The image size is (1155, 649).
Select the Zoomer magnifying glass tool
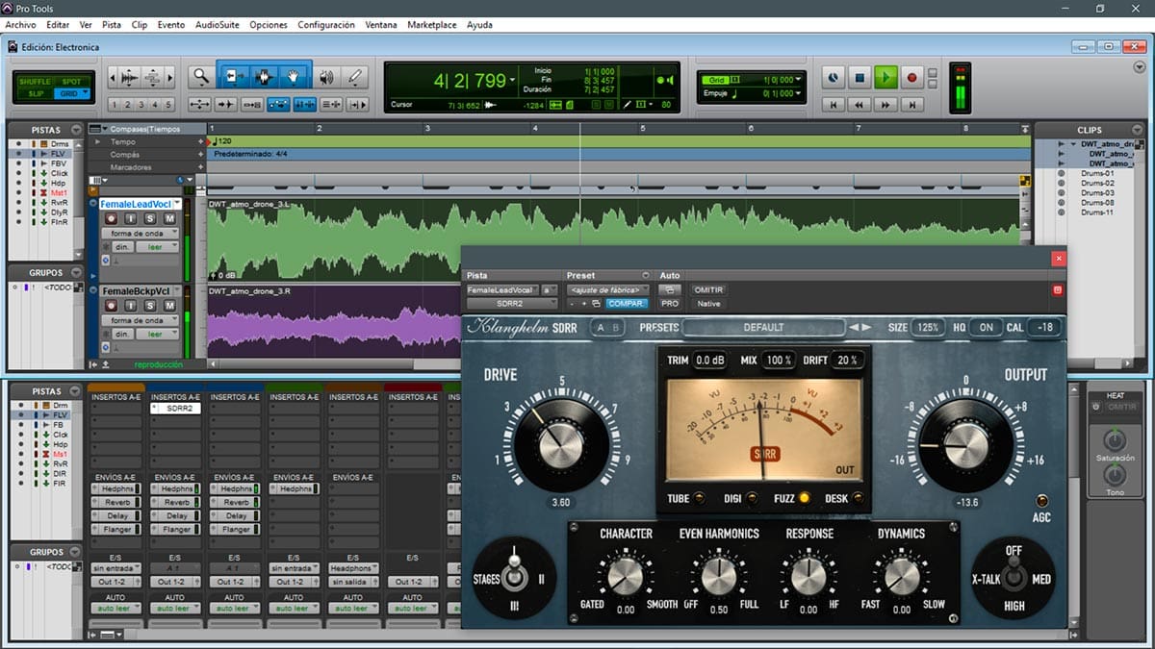click(200, 77)
